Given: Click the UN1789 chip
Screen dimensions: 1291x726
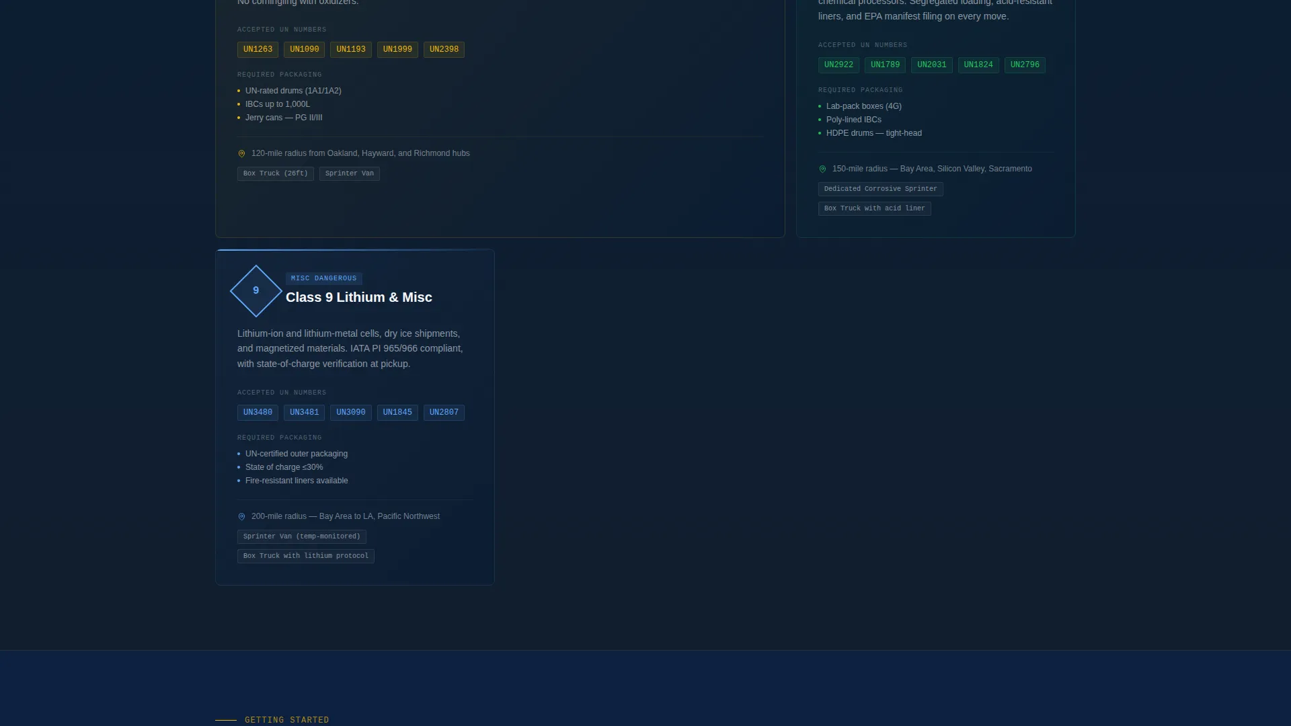Looking at the screenshot, I should pyautogui.click(x=885, y=65).
